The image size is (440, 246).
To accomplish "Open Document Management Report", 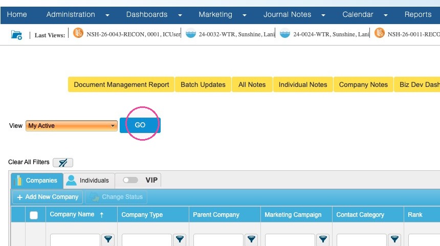I will [x=121, y=84].
